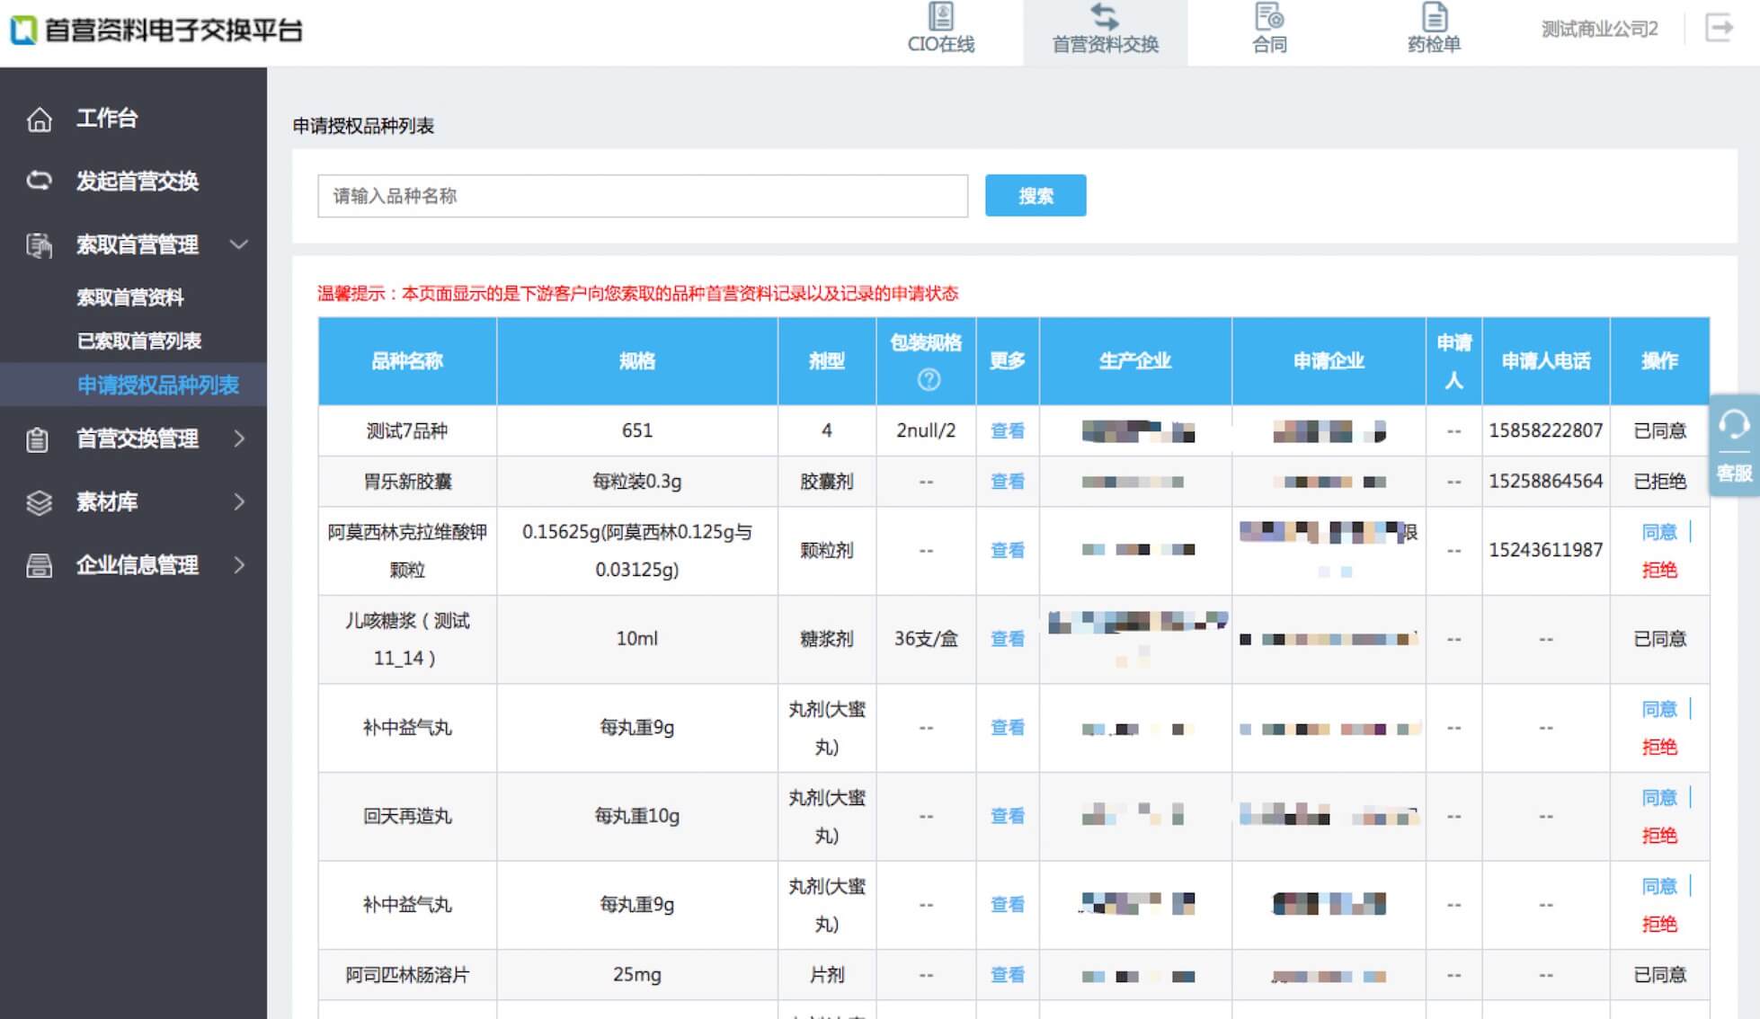Click the 已拒绝 status cell

1659,482
